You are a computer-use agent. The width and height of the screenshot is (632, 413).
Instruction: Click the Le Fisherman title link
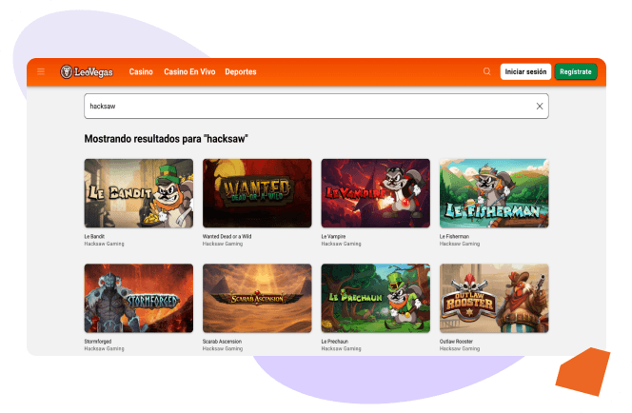click(454, 237)
